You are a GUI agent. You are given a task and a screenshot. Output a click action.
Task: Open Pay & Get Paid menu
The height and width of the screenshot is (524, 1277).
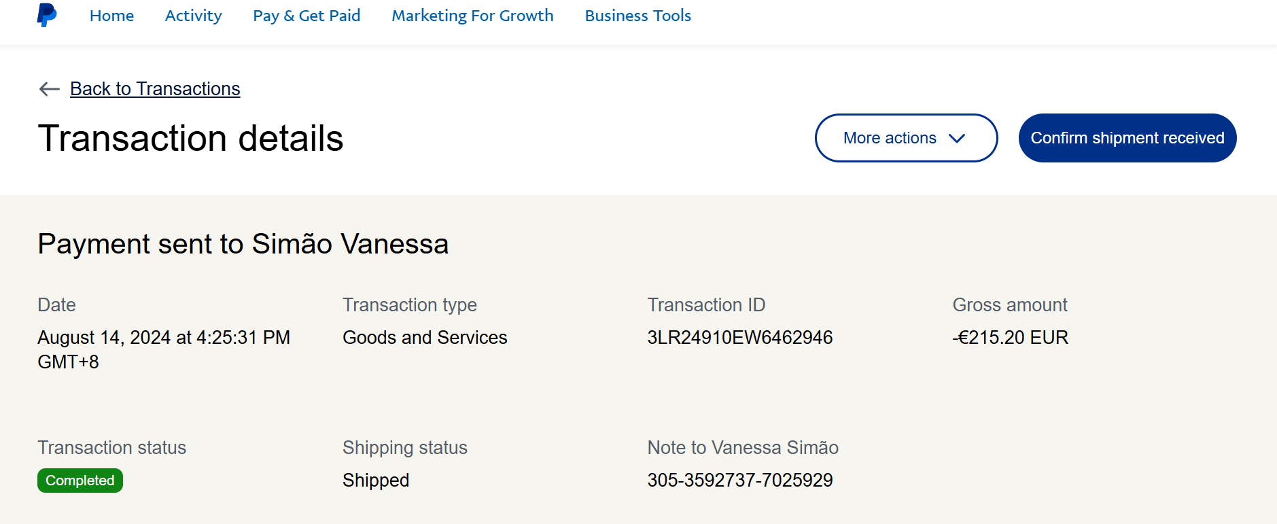307,16
